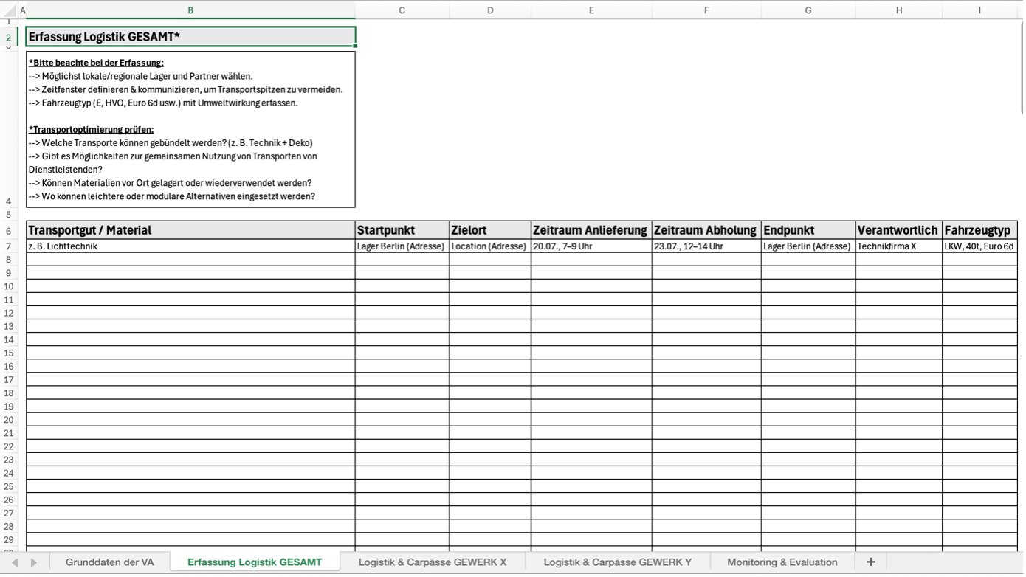Click the Fahrzeugtyp header cell
The image size is (1026, 577).
[x=979, y=230]
